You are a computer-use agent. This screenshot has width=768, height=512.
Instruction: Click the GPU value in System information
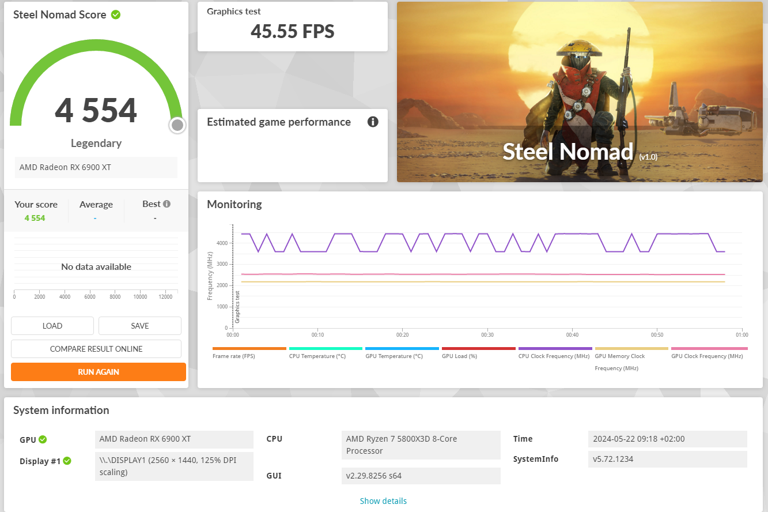(x=174, y=439)
